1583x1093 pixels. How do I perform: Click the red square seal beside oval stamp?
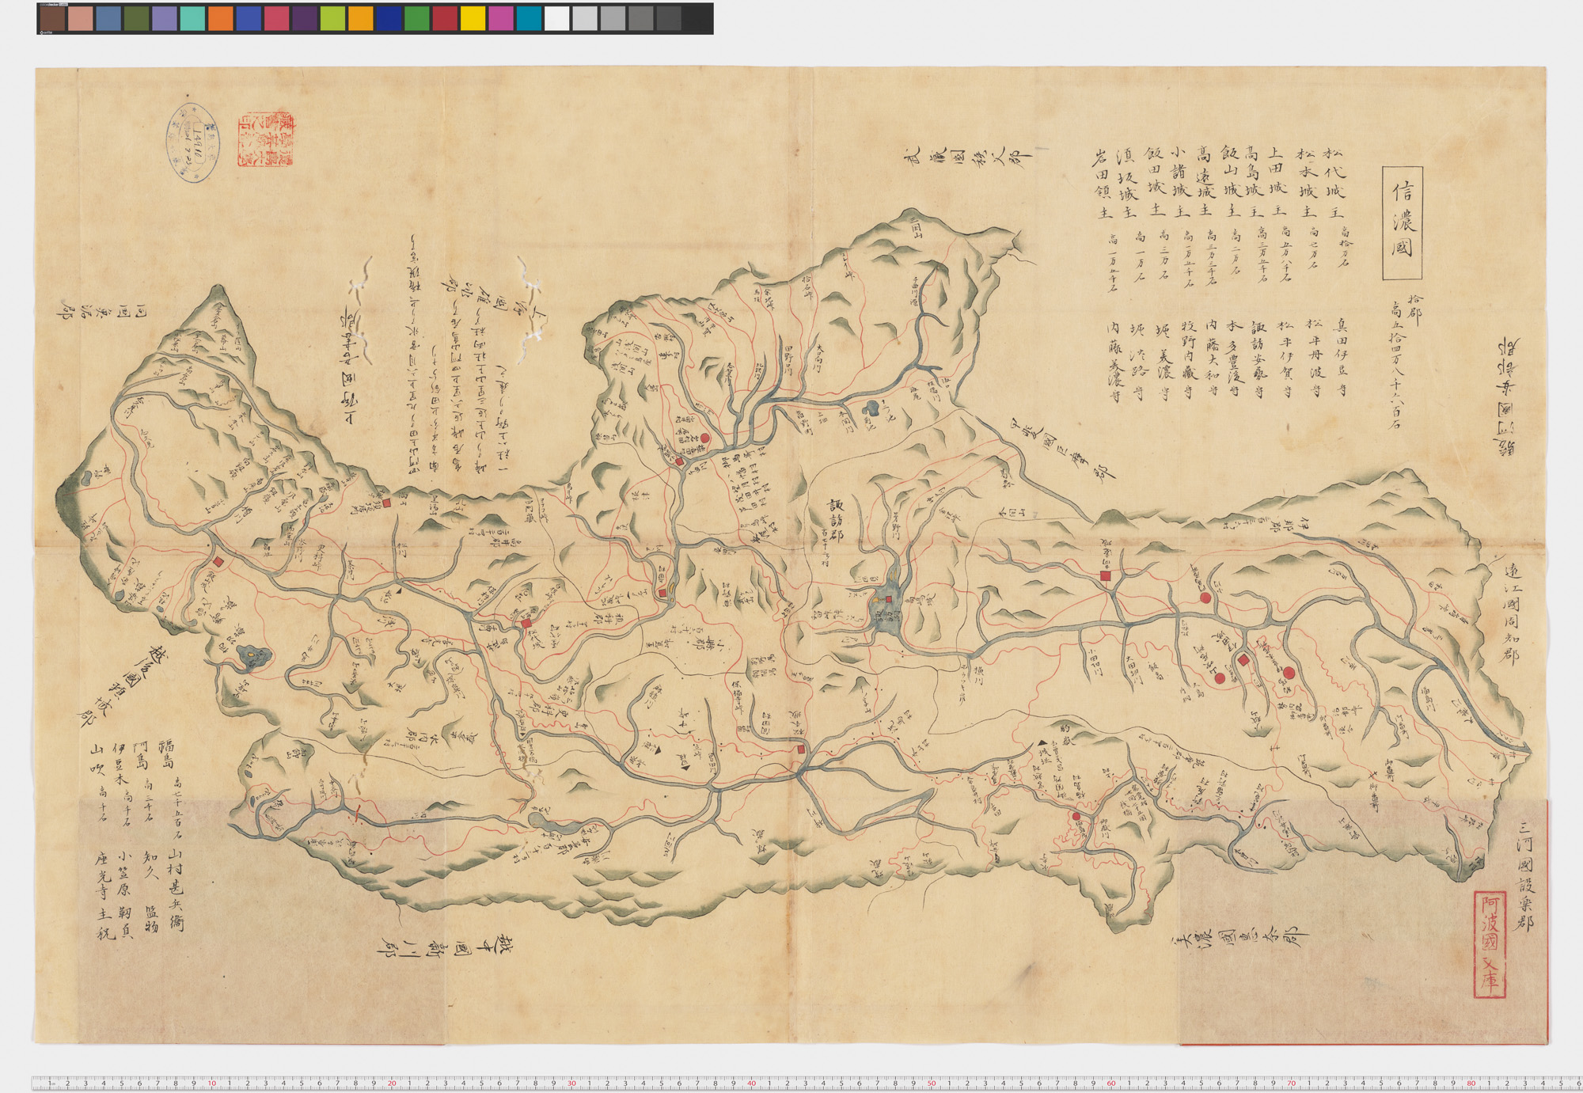(x=267, y=139)
